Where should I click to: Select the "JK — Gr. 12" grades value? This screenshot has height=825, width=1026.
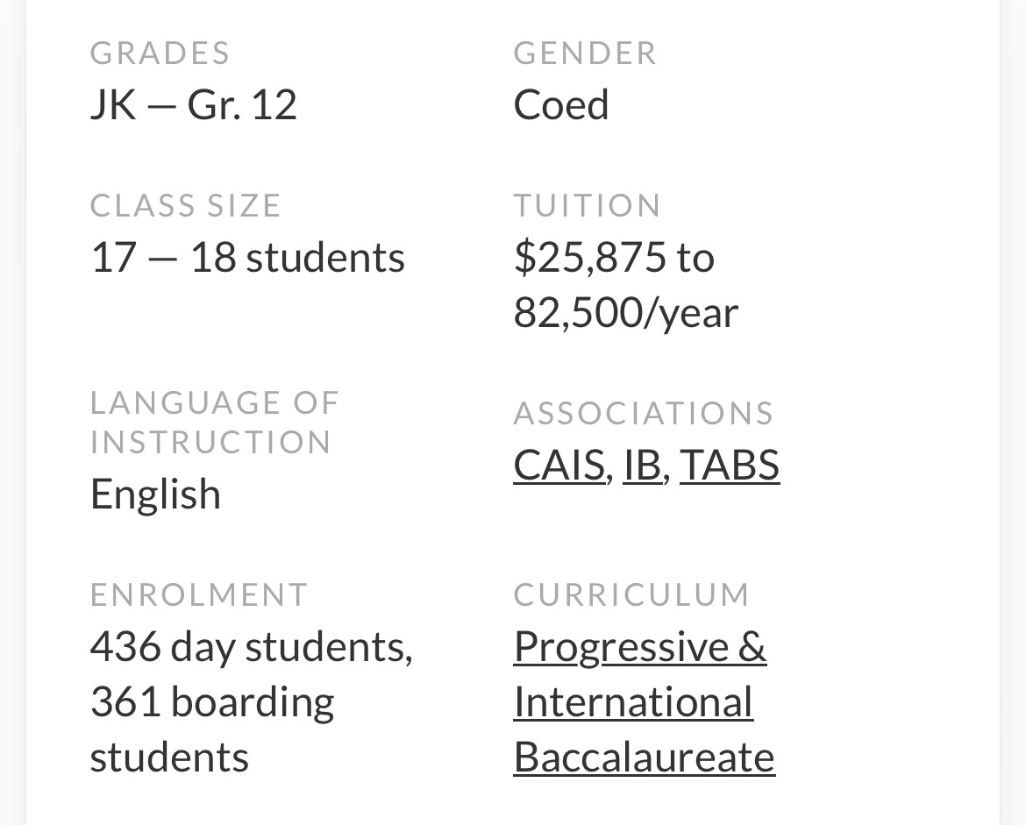pyautogui.click(x=194, y=104)
